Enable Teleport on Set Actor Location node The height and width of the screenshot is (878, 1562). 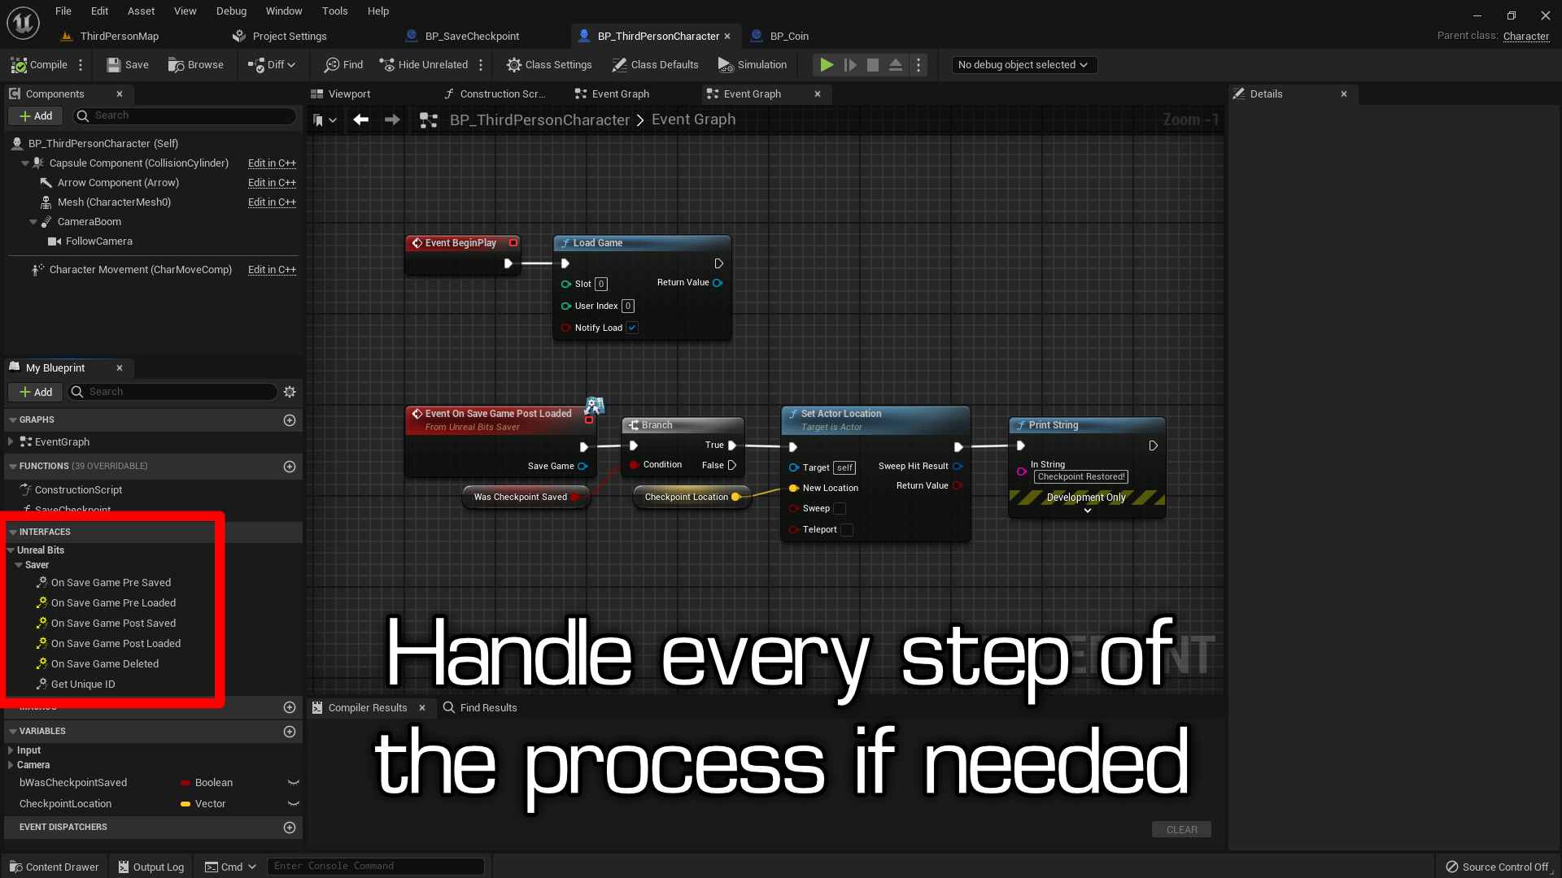pos(848,529)
